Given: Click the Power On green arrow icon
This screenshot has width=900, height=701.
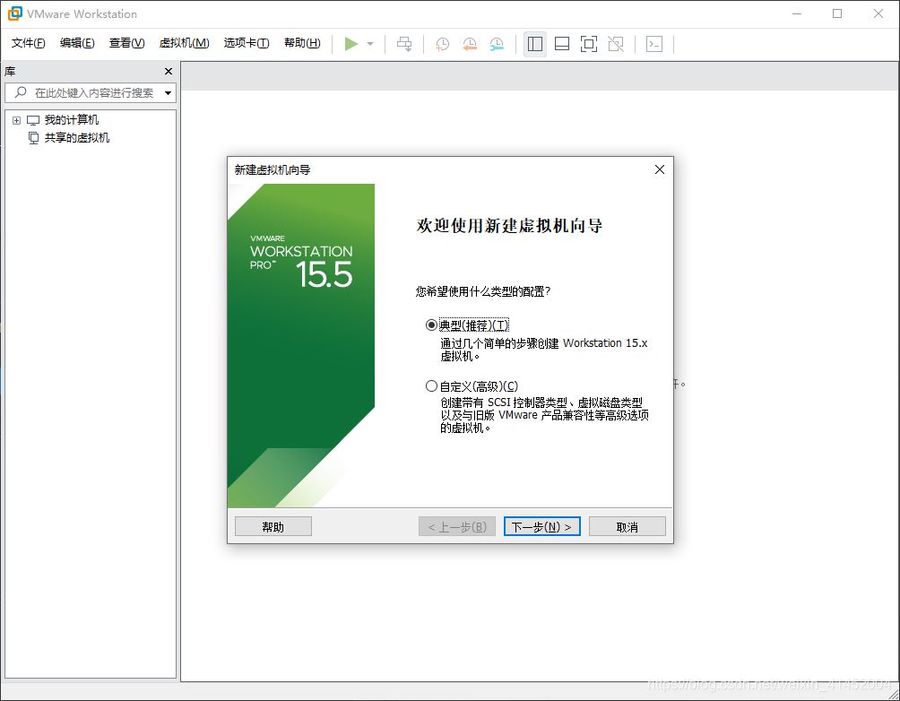Looking at the screenshot, I should (350, 43).
